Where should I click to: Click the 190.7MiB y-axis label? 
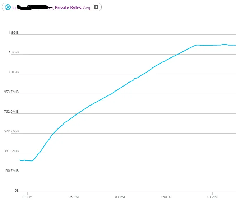(11, 171)
